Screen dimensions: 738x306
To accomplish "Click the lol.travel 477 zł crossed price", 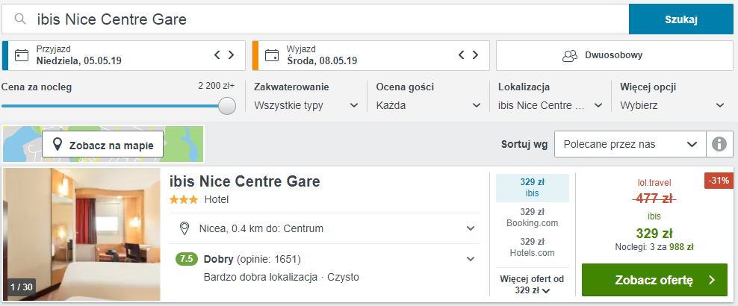I will tap(654, 199).
